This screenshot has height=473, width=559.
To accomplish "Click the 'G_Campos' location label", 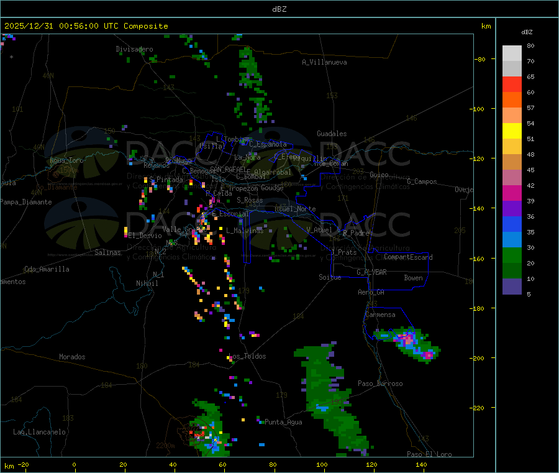I will pos(422,181).
